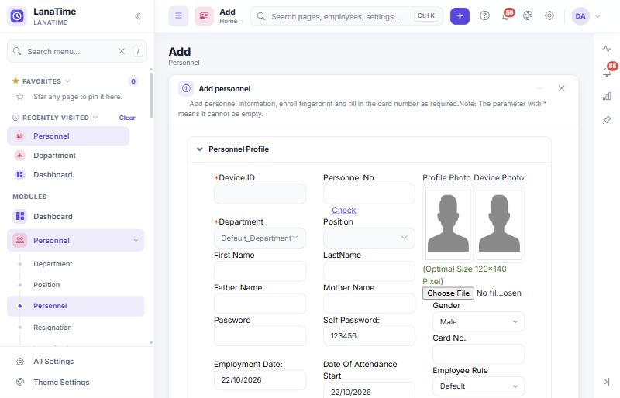Image resolution: width=620 pixels, height=398 pixels.
Task: Collapse the Personnel Profile section
Action: (x=200, y=149)
